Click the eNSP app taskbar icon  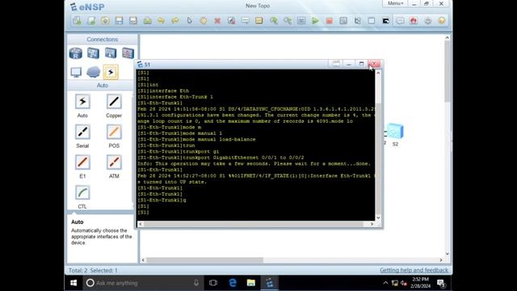[270, 283]
